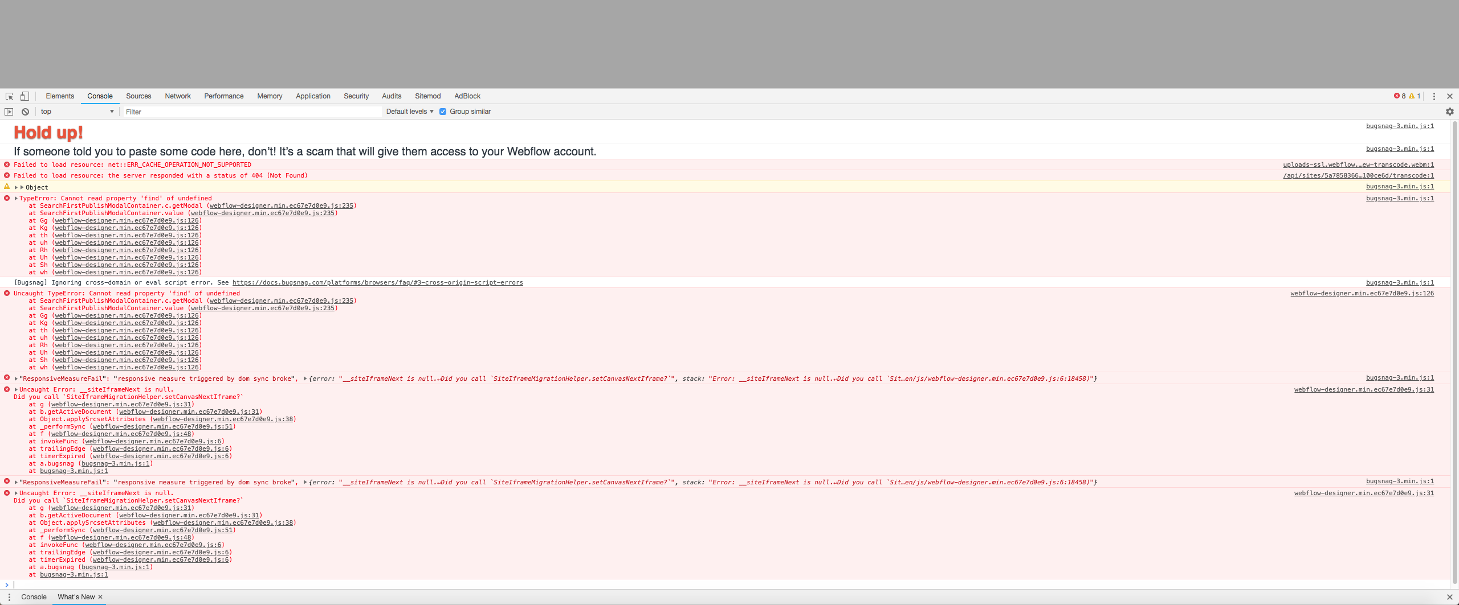
Task: Open the DevTools three-dot customize menu
Action: point(1434,96)
